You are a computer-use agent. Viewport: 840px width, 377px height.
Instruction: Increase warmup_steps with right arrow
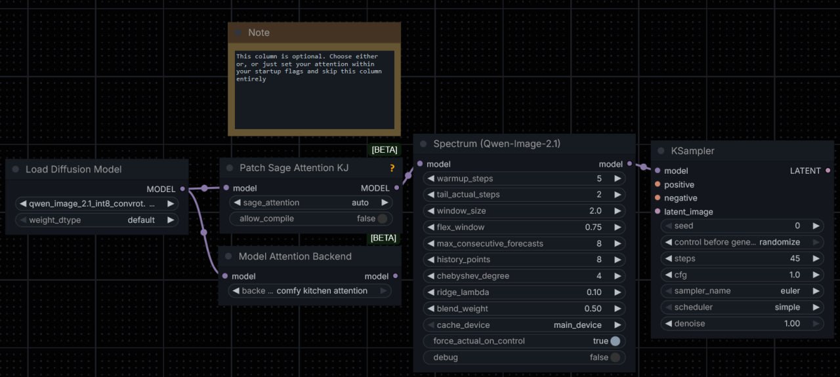617,178
